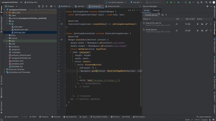Select the Physical devices tab
This screenshot has height=121, width=216.
coord(156,10)
